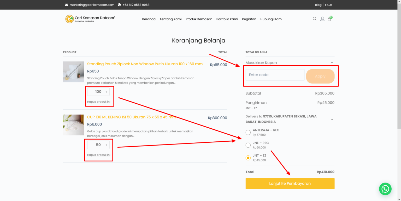Collapse the Masukkan Kupon section
The height and width of the screenshot is (201, 401).
332,63
